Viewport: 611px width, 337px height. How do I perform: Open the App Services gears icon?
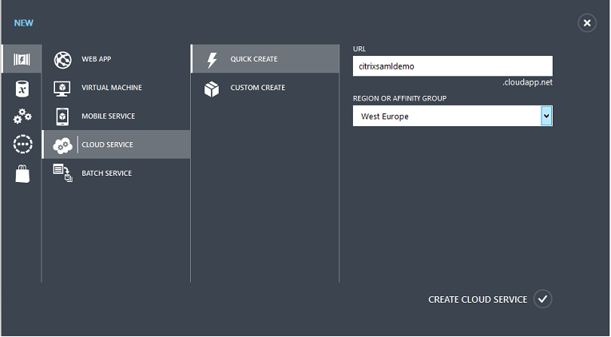22,117
